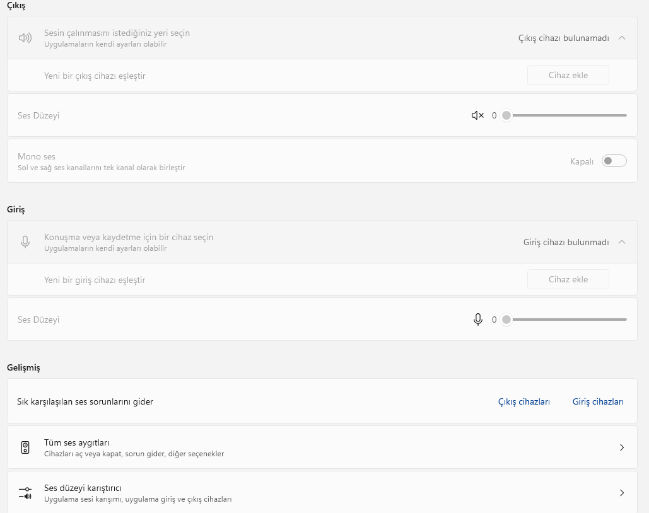Click the speaker icon in the output device row
The height and width of the screenshot is (513, 649).
25,38
